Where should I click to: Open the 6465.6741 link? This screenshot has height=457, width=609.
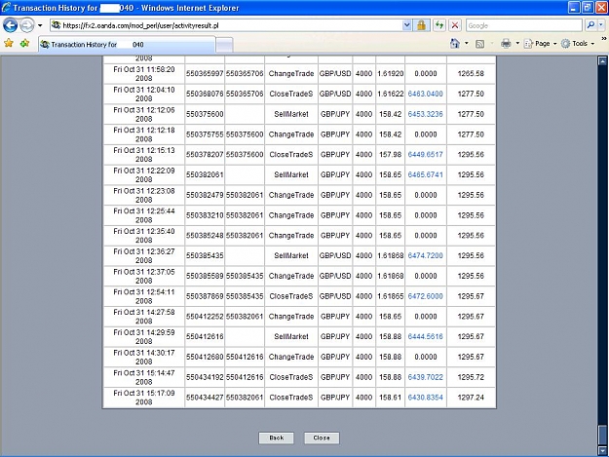[425, 174]
